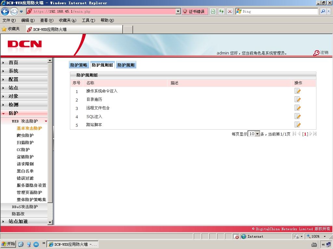
Task: Go to last page of results
Action: [315, 134]
